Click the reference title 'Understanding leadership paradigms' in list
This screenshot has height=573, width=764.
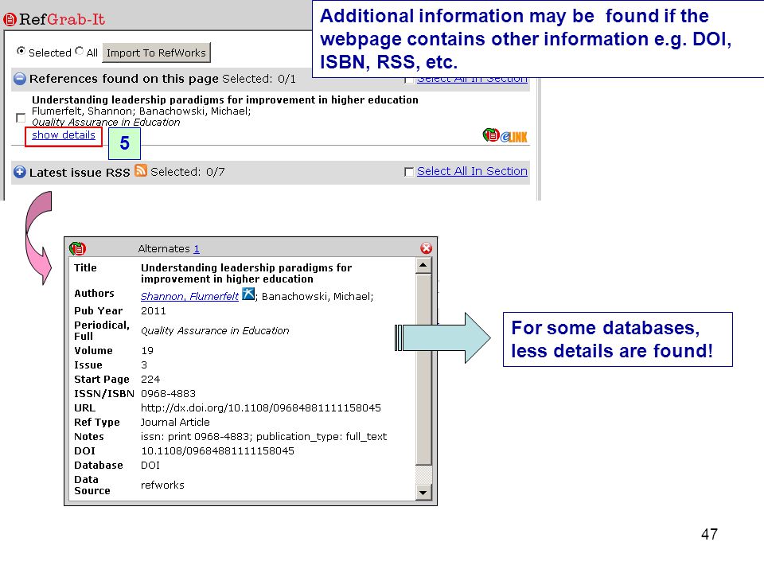[224, 100]
